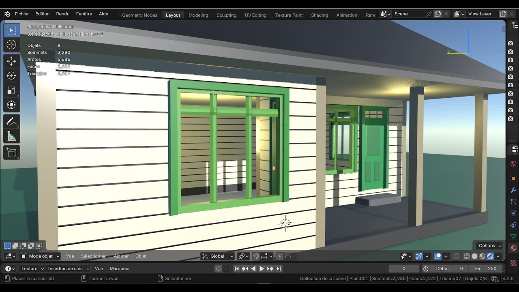This screenshot has width=519, height=292.
Task: Add a new View Layer
Action: [503, 14]
